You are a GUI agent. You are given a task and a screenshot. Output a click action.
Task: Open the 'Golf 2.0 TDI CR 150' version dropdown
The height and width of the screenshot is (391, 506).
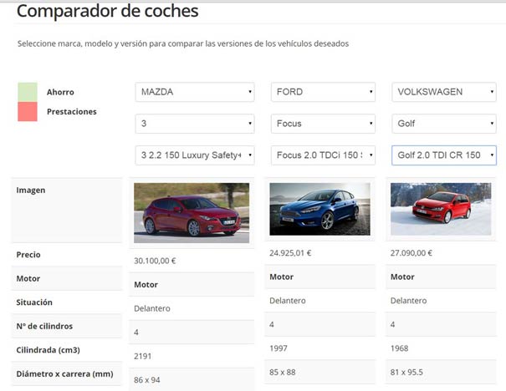(x=444, y=155)
